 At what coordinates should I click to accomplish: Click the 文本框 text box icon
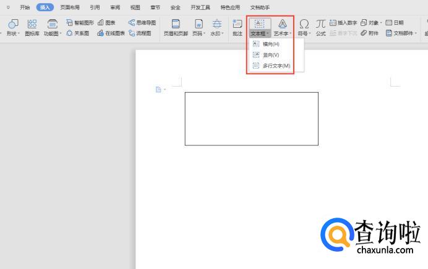pyautogui.click(x=259, y=23)
